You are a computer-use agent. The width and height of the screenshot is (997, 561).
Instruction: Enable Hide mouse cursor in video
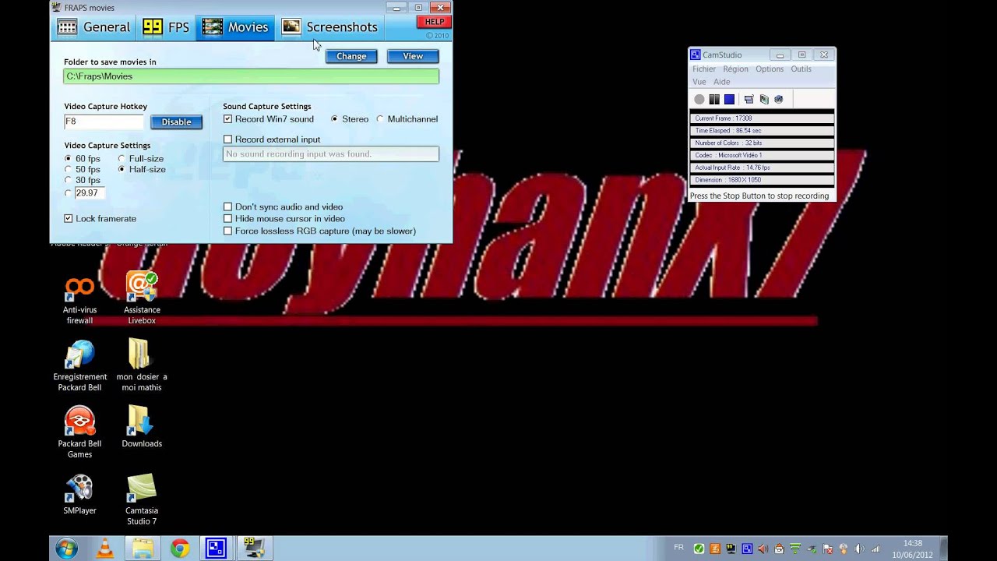pos(227,219)
